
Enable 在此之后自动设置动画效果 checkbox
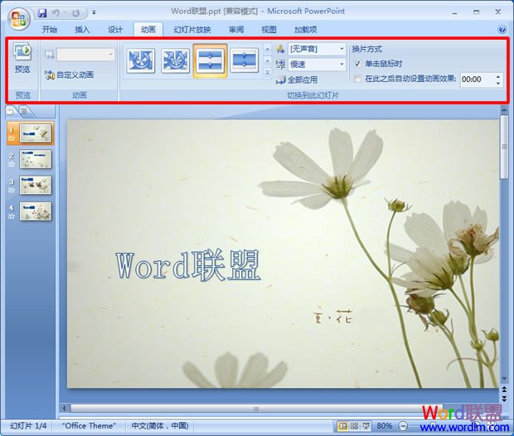(357, 79)
